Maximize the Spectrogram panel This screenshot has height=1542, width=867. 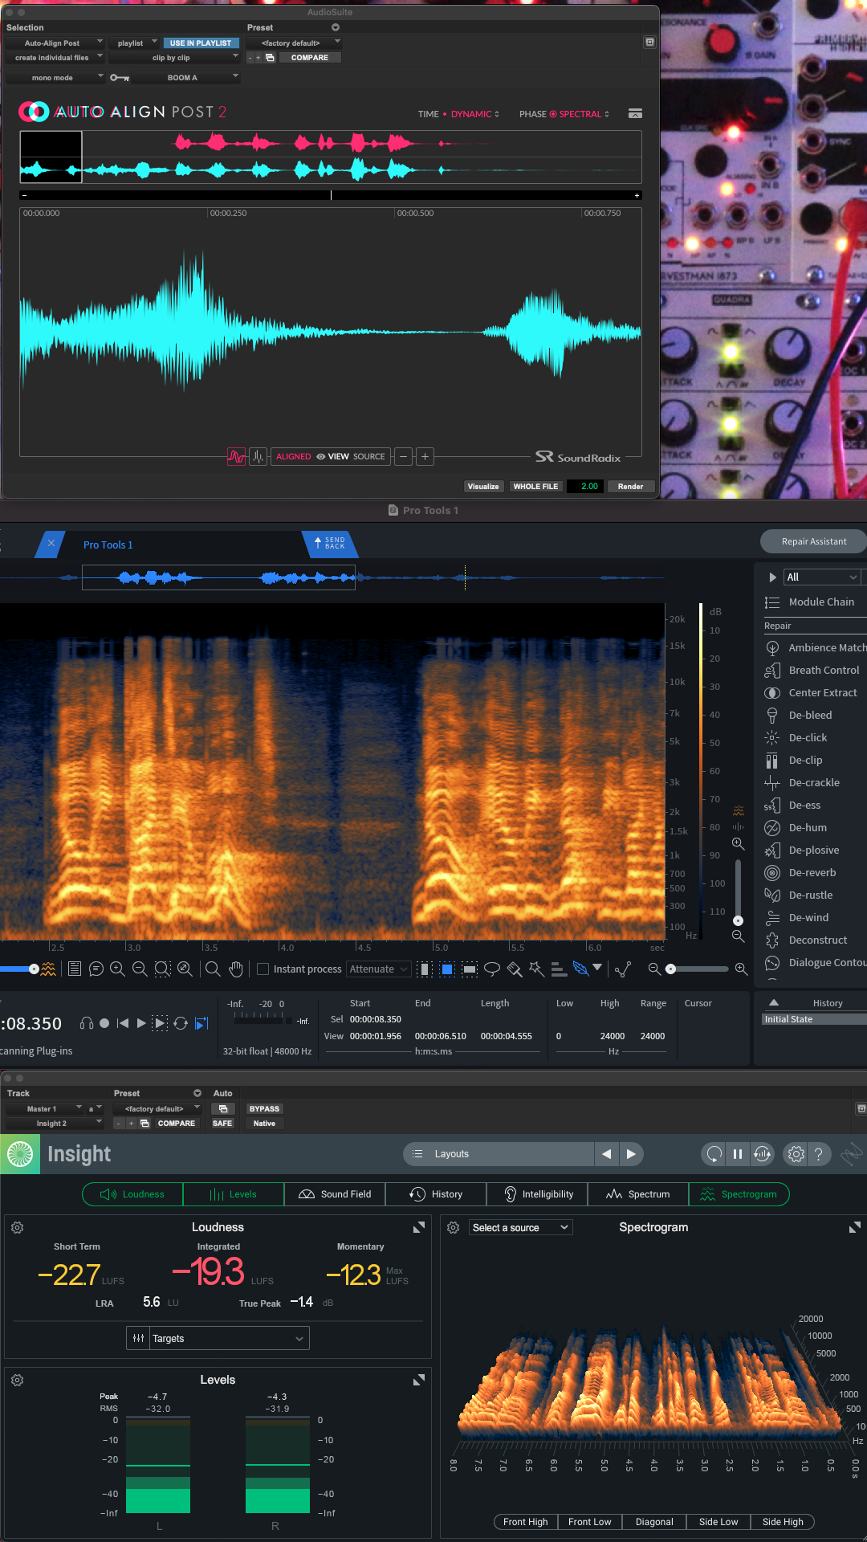point(855,1227)
